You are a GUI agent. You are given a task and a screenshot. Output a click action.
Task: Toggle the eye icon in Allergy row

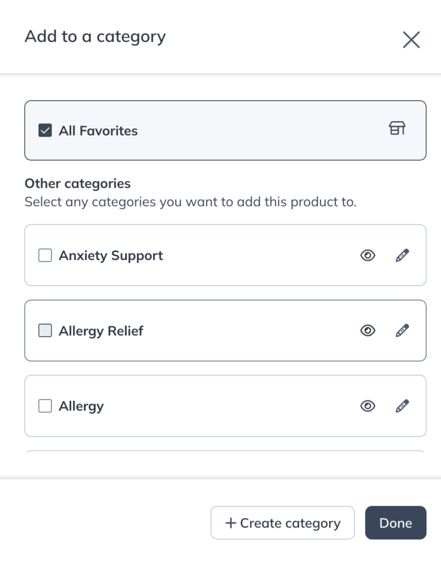pos(367,406)
